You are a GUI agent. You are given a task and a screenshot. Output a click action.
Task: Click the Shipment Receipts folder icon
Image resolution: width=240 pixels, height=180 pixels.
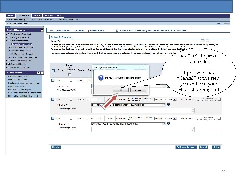9,64
